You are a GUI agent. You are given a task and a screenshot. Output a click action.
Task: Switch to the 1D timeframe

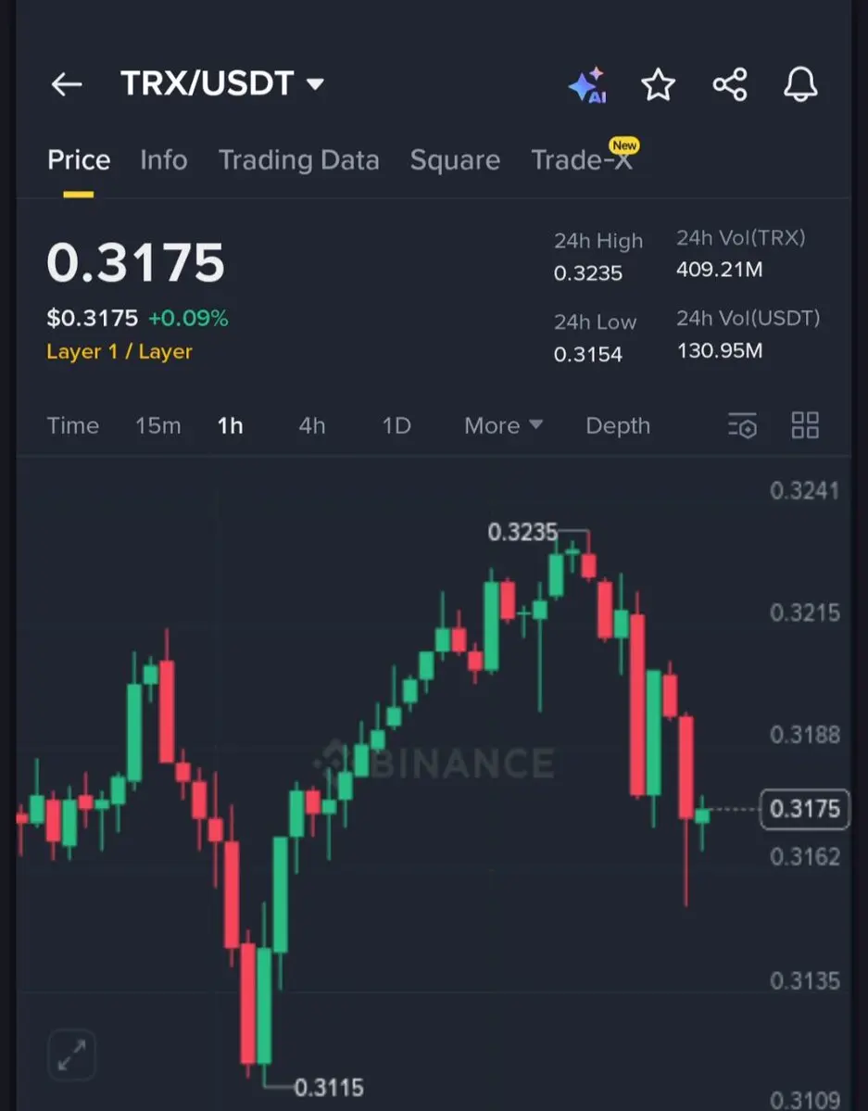click(396, 426)
